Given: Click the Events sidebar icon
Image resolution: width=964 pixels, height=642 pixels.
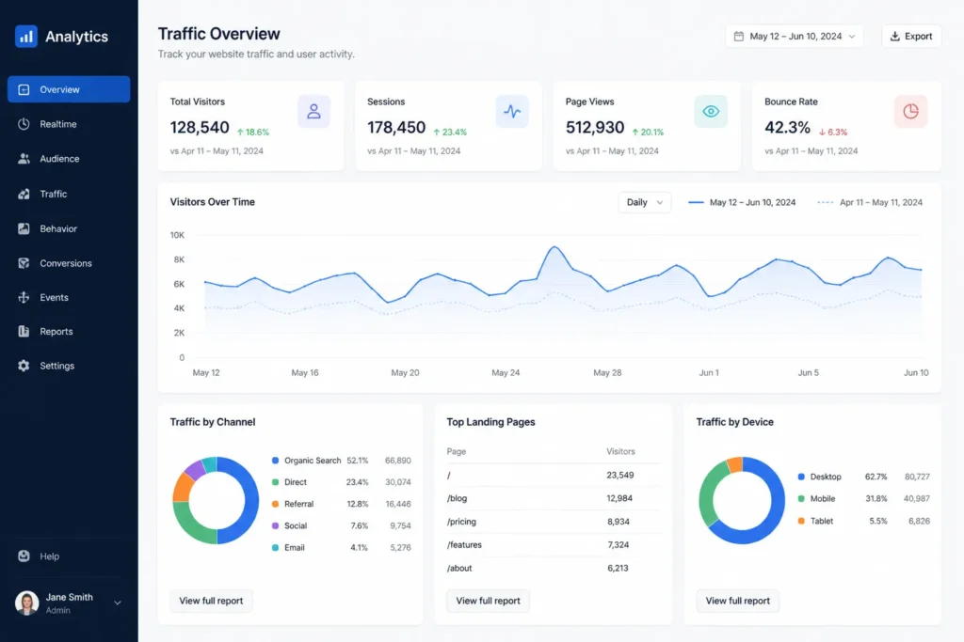Looking at the screenshot, I should (24, 297).
